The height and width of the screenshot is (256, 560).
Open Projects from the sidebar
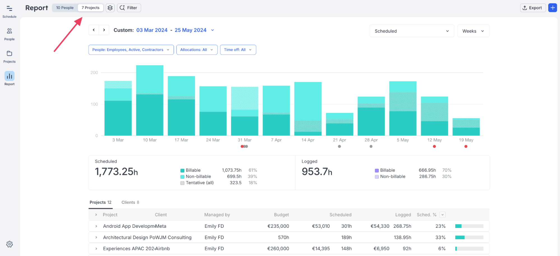tap(9, 54)
